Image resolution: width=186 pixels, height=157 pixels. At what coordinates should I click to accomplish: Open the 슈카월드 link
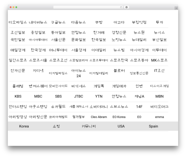click(x=58, y=107)
